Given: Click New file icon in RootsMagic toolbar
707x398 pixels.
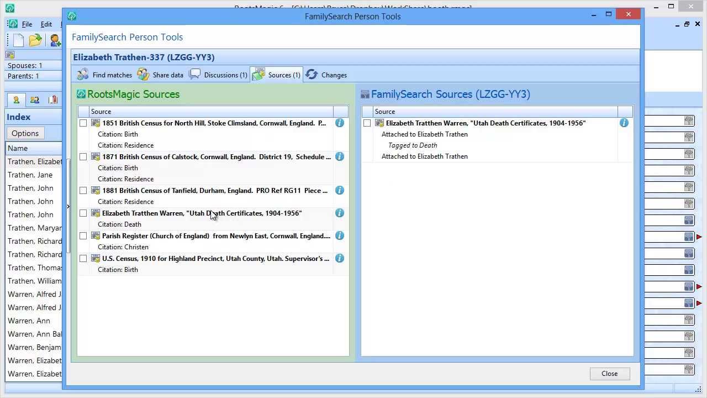Looking at the screenshot, I should [19, 40].
